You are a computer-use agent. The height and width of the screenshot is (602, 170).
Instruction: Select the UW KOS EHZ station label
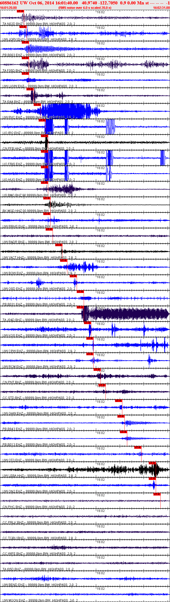pyautogui.click(x=39, y=336)
